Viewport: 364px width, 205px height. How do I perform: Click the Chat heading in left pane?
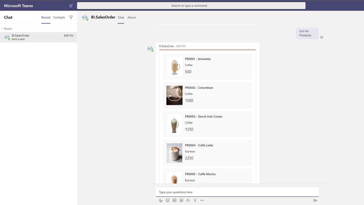pyautogui.click(x=8, y=17)
